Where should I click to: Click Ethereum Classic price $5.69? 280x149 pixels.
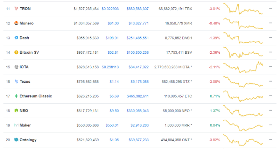coord(114,96)
